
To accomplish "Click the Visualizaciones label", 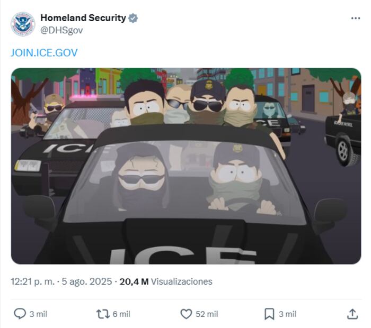I will tap(181, 281).
